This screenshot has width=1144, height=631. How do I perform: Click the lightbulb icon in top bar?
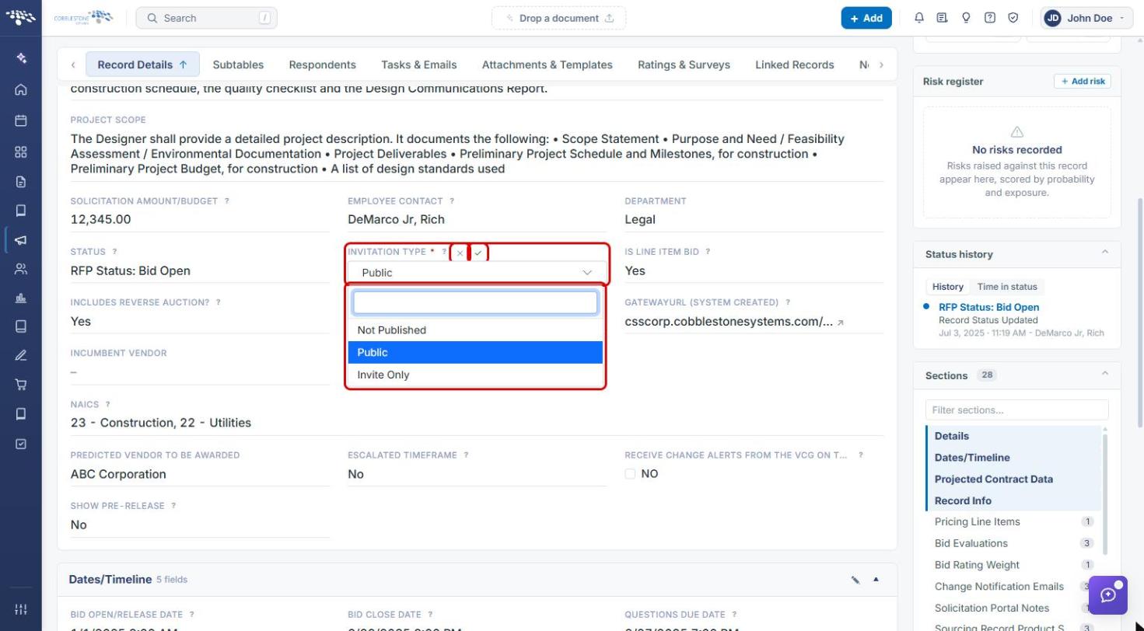[x=966, y=18]
